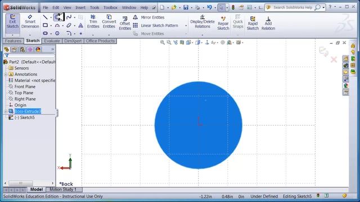Click Zoom to Fit icon
This screenshot has width=360, height=202.
(x=163, y=43)
